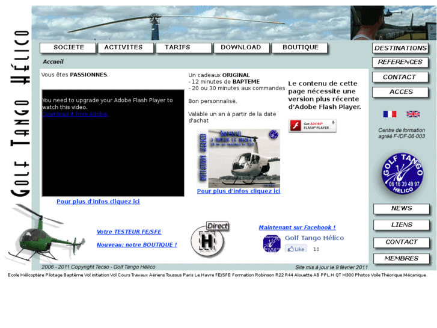The image size is (437, 328).
Task: Open the DESTINATIONS page
Action: [x=400, y=48]
